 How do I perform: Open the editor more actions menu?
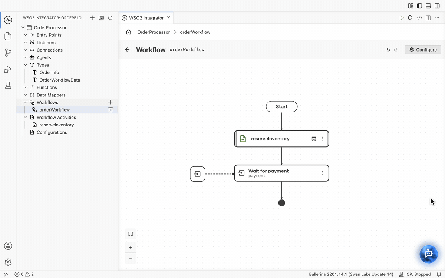437,18
